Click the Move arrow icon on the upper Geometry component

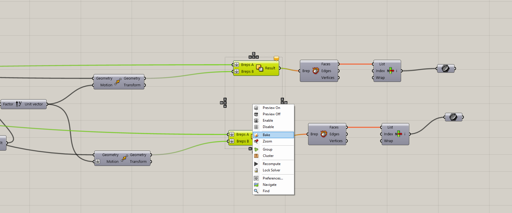coord(118,82)
